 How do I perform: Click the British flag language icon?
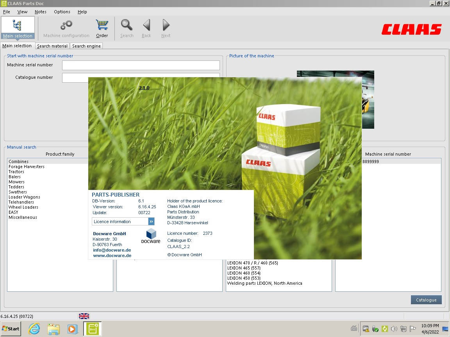[x=84, y=316]
